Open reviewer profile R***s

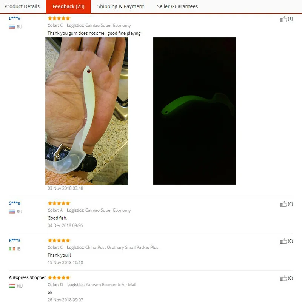[14, 240]
